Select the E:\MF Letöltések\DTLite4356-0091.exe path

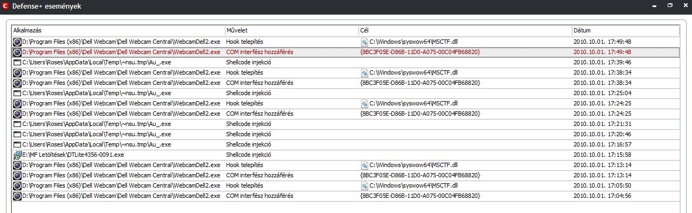coord(73,155)
